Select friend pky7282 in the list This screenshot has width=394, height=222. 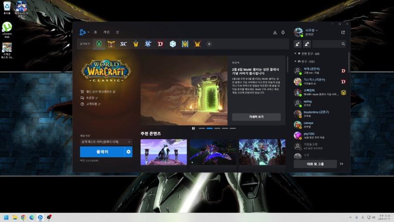pyautogui.click(x=320, y=136)
